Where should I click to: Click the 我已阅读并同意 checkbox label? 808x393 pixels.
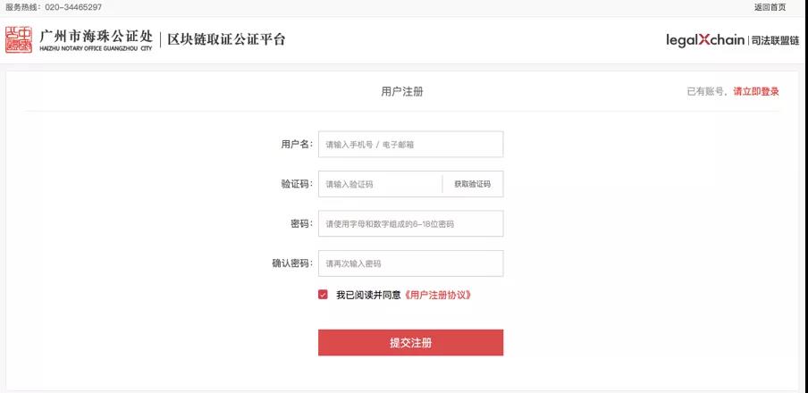click(x=368, y=295)
